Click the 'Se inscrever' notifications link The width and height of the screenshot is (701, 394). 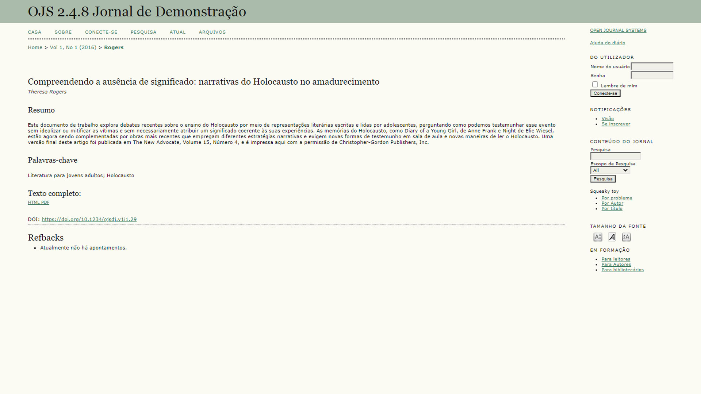coord(616,124)
